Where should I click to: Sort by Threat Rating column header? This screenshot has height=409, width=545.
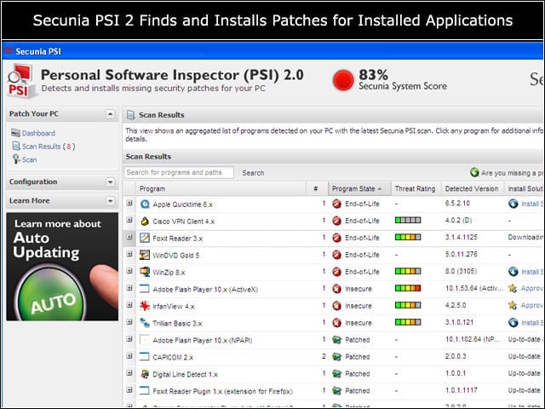(415, 188)
